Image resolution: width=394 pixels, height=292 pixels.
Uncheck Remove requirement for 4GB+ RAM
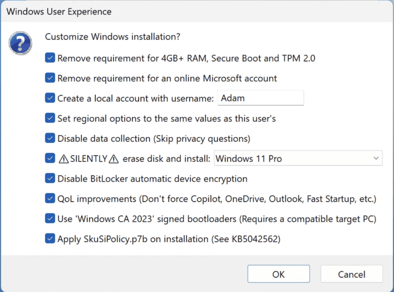tap(50, 58)
